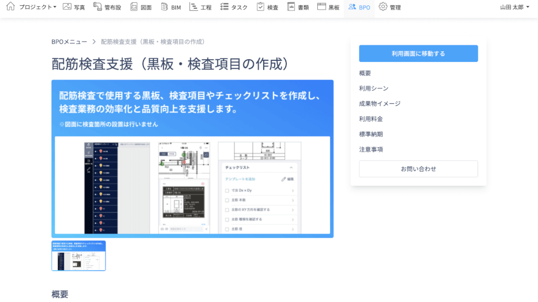Open the 図面 drawings icon
Viewport: 538px width, 302px height.
click(134, 7)
